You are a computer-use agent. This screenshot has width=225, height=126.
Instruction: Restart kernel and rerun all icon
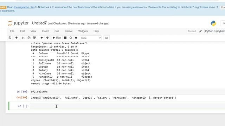pos(76,38)
